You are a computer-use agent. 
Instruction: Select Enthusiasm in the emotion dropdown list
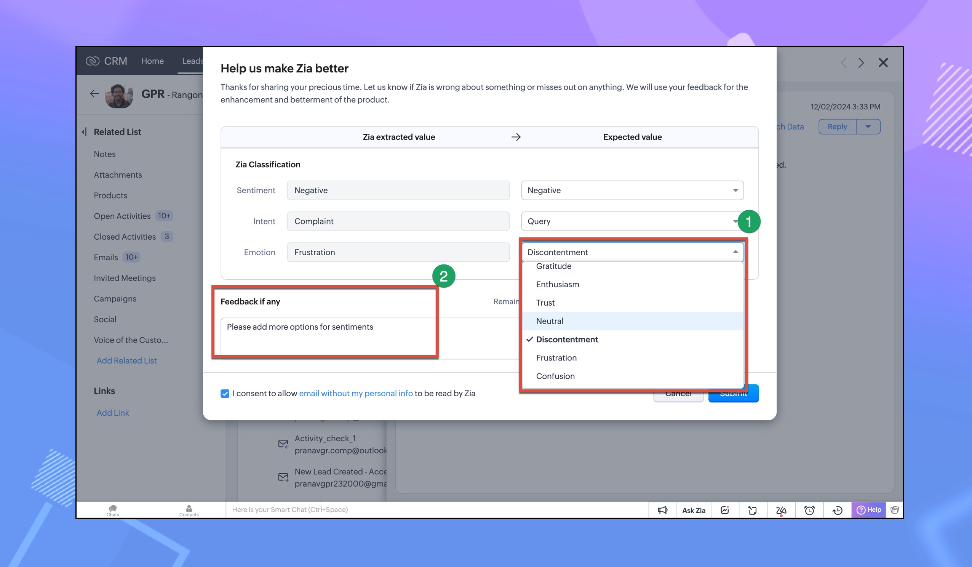pos(557,284)
